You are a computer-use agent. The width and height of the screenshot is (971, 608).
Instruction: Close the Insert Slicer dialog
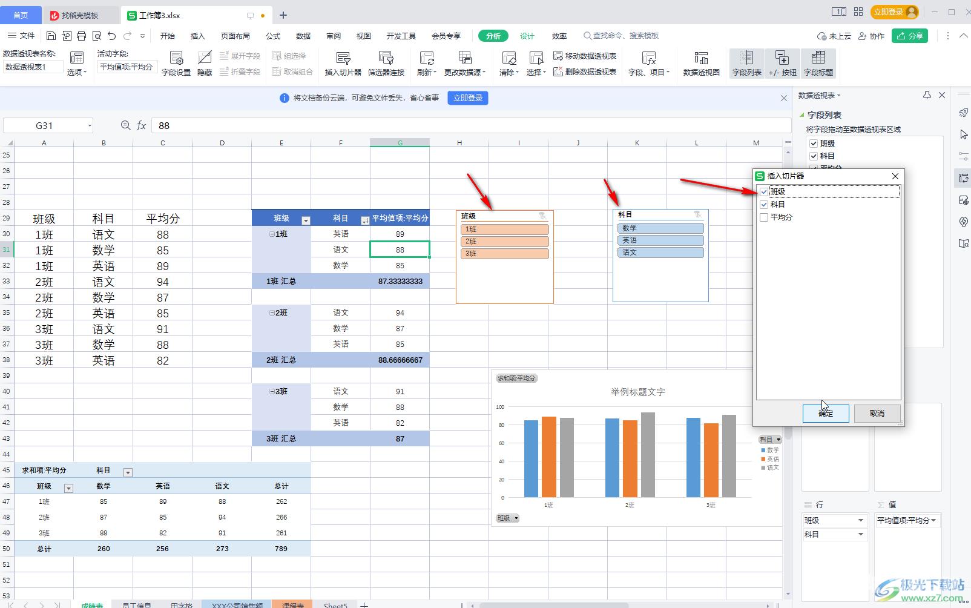pyautogui.click(x=895, y=176)
